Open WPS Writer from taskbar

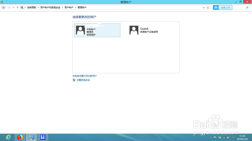click(43, 137)
